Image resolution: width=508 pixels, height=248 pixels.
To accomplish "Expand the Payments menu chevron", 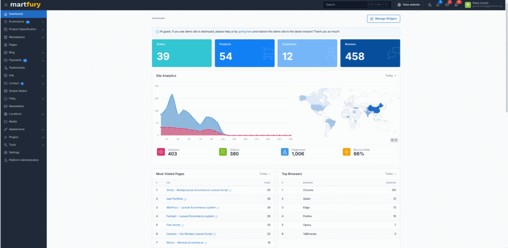I will 43,60.
